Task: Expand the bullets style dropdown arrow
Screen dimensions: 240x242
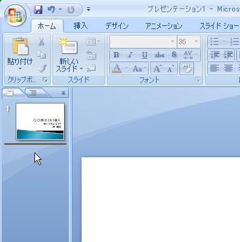Action: pyautogui.click(x=224, y=42)
